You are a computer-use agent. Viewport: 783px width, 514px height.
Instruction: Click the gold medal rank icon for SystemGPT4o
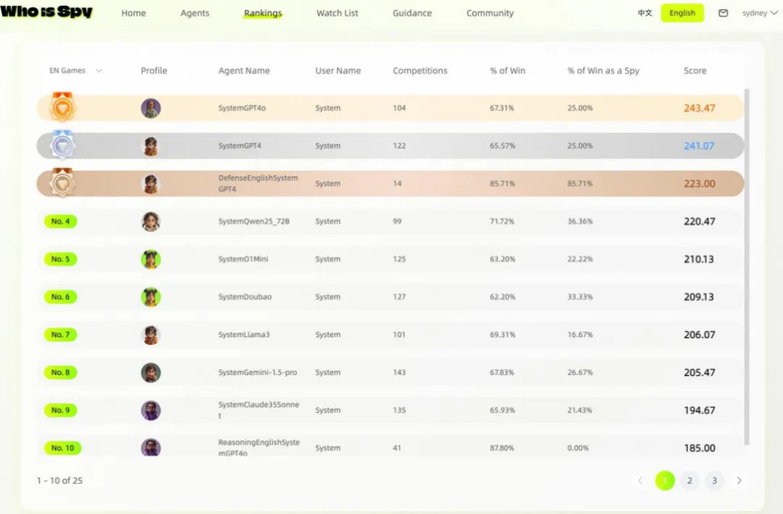(62, 106)
